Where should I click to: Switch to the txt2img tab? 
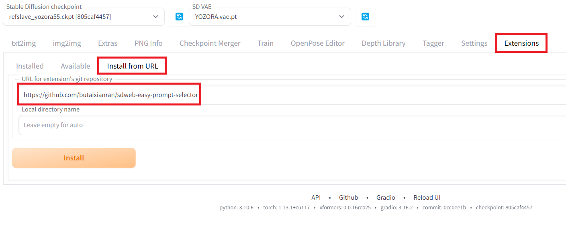23,43
